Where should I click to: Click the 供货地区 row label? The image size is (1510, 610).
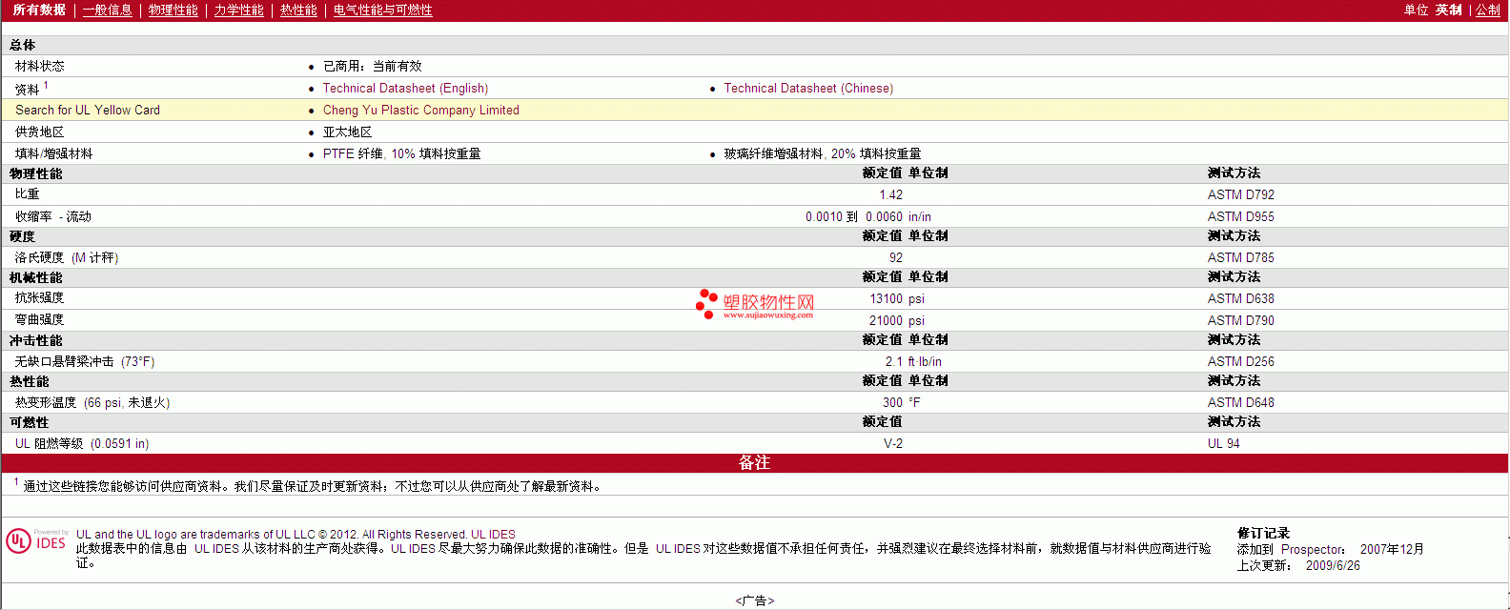40,132
